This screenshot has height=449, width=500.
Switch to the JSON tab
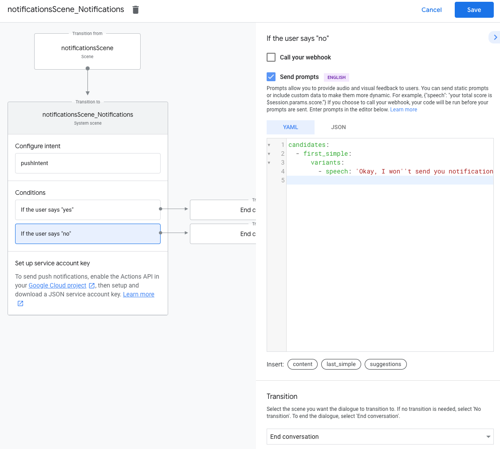tap(339, 127)
